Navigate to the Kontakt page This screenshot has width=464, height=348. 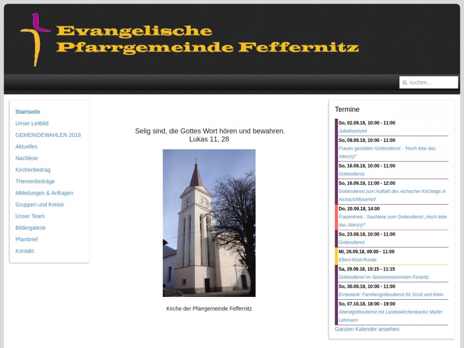tap(25, 251)
